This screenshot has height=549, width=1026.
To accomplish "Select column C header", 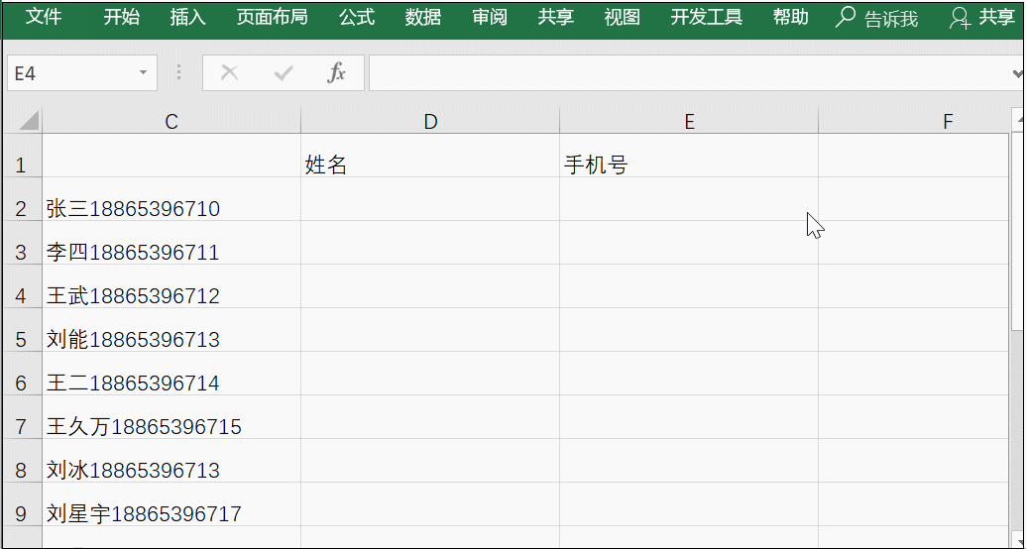I will (x=171, y=121).
